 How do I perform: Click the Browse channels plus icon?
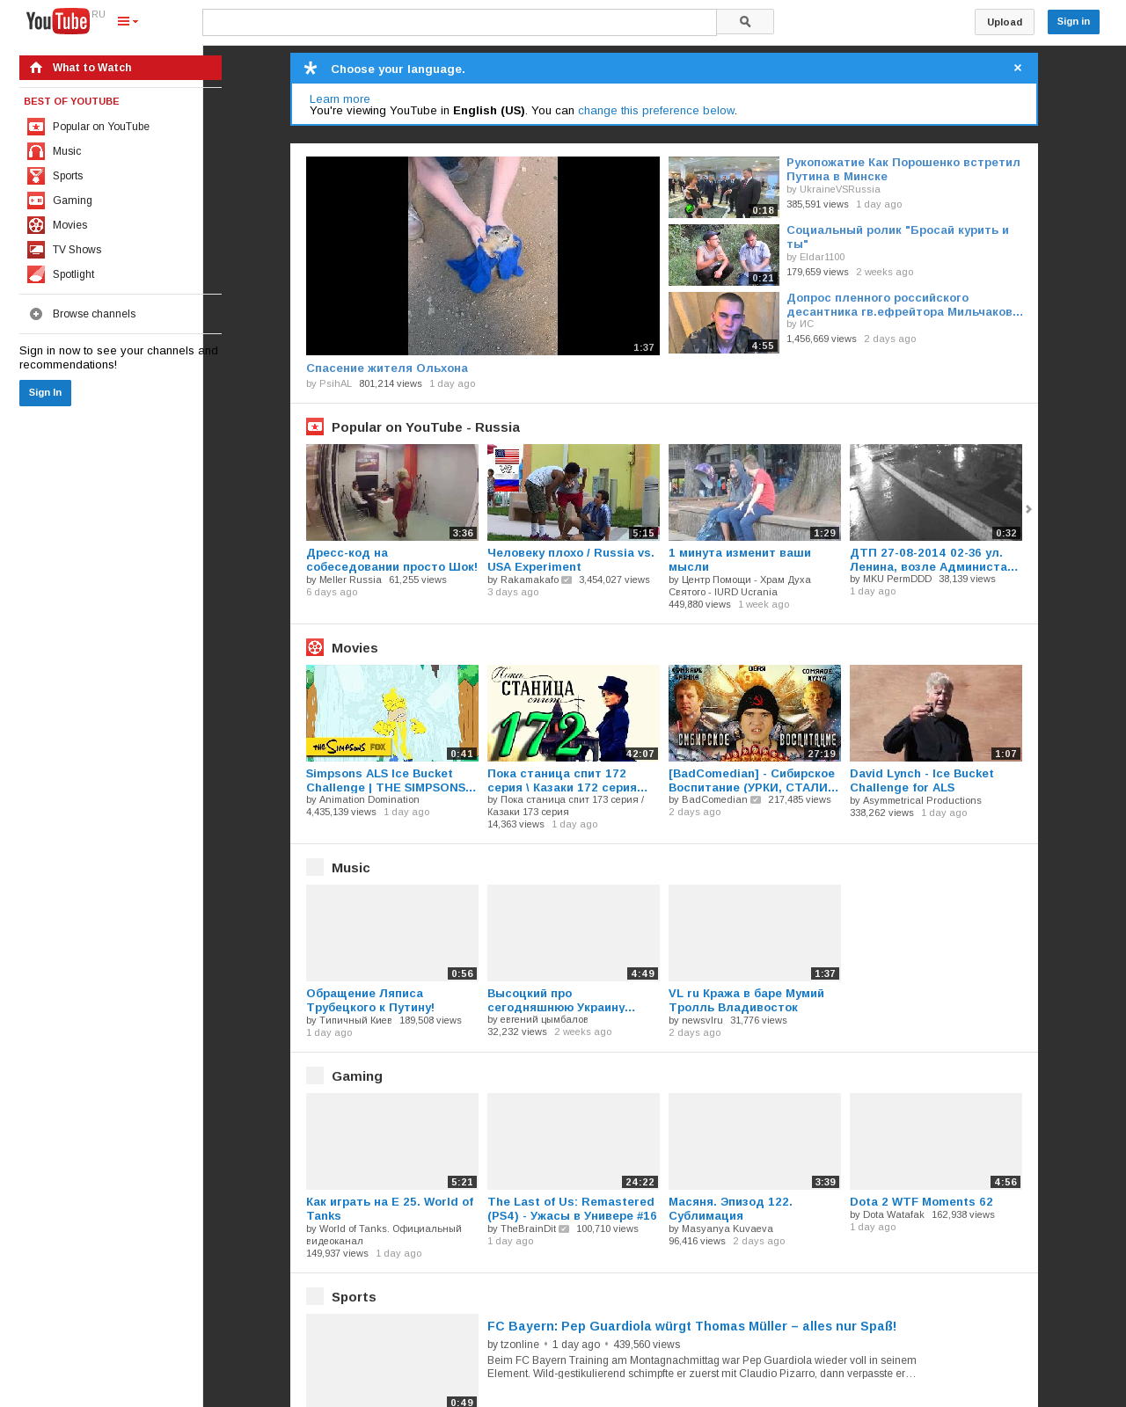(36, 314)
